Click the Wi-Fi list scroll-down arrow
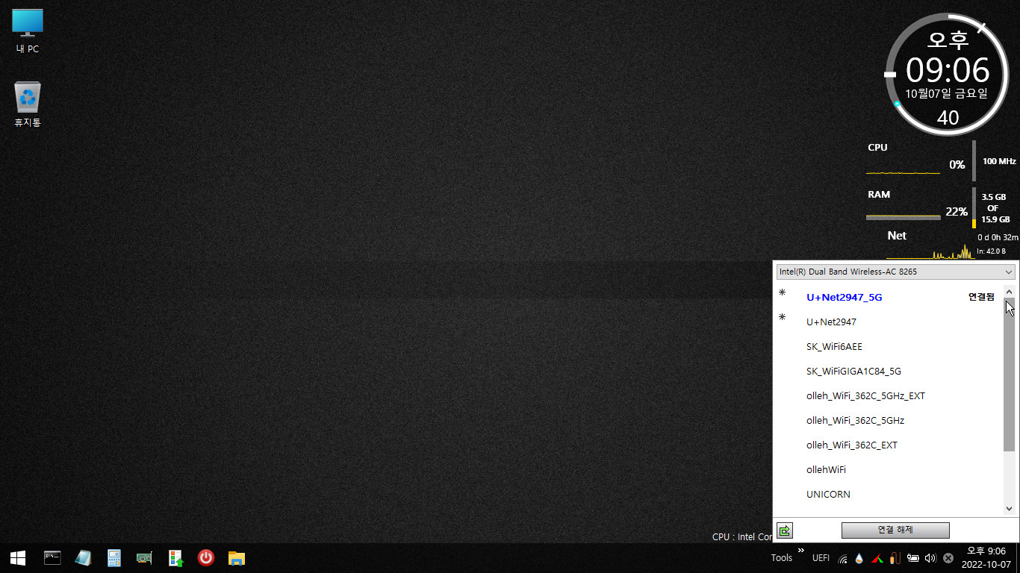Image resolution: width=1020 pixels, height=573 pixels. (1010, 508)
